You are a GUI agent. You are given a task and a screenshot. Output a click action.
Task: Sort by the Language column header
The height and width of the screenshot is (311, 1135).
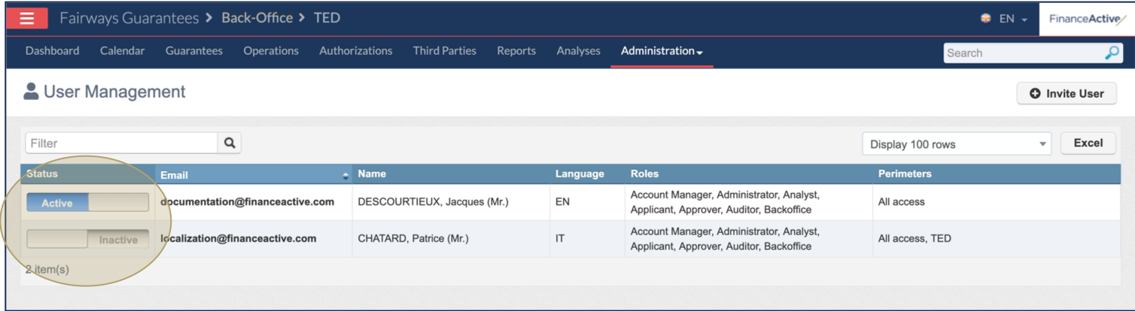pos(587,174)
